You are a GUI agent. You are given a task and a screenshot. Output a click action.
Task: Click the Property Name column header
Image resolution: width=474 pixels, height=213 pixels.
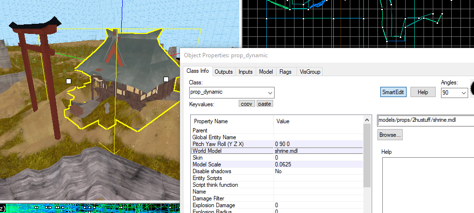point(232,121)
